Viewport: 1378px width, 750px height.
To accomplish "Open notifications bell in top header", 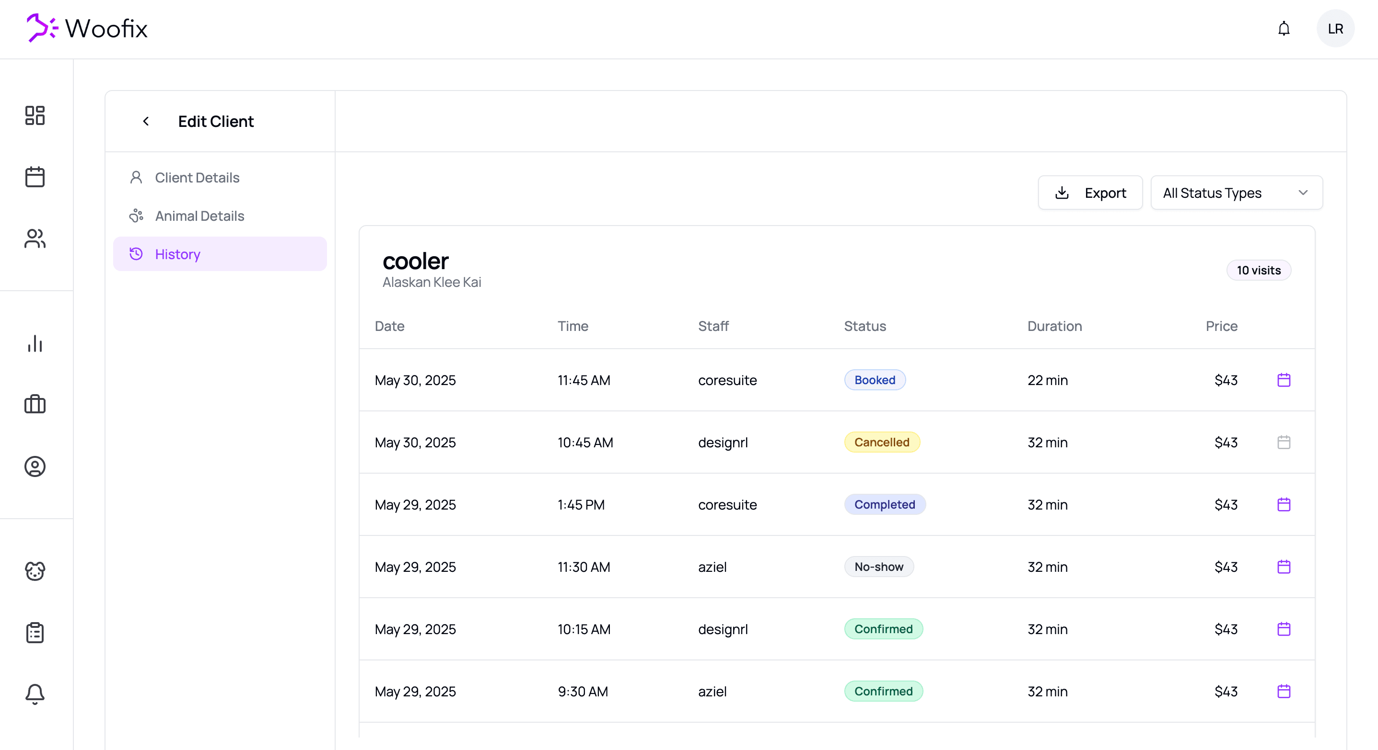I will (1284, 29).
